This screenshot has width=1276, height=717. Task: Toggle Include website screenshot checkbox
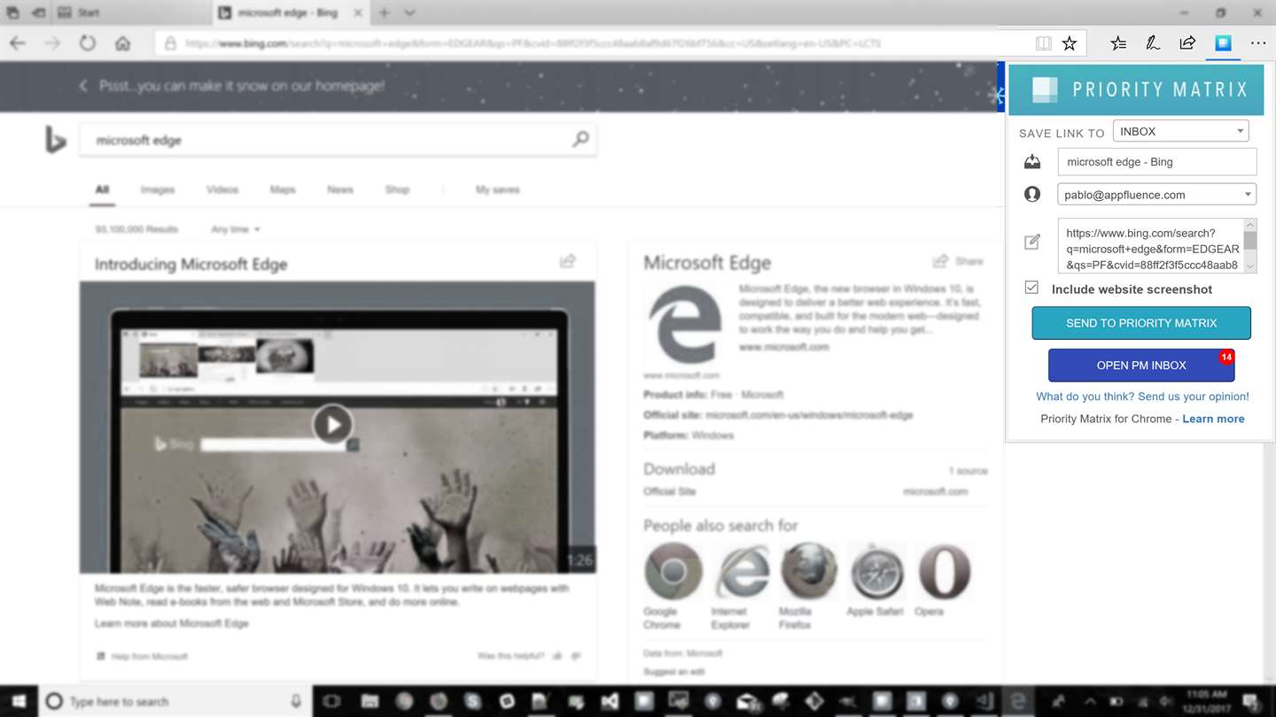pos(1031,288)
